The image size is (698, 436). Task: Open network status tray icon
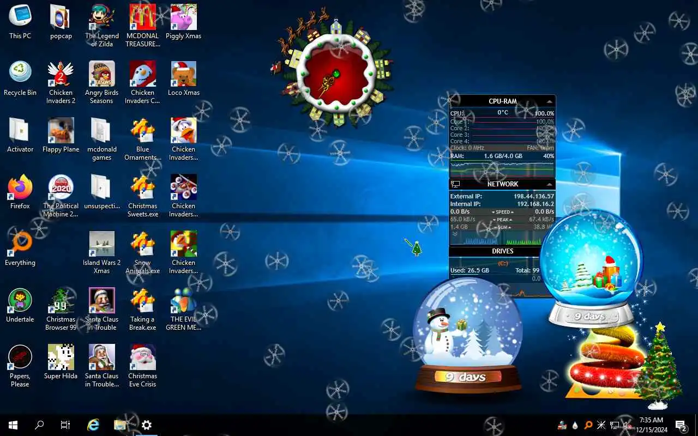pos(615,425)
